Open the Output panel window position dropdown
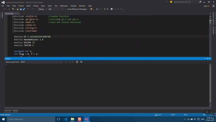This screenshot has height=122, width=216. (205, 58)
